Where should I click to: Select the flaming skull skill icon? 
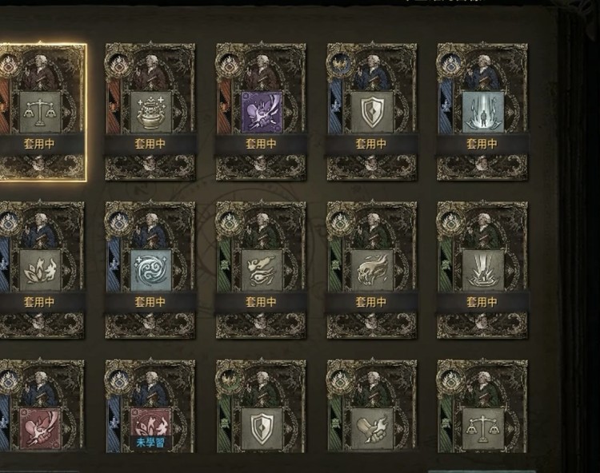click(372, 271)
